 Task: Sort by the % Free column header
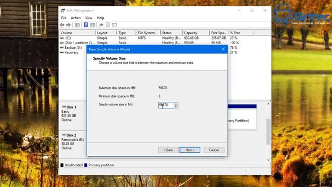click(x=241, y=33)
